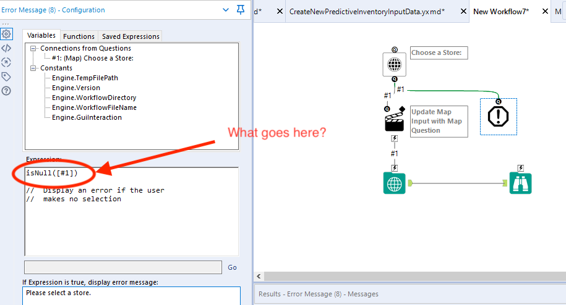
Task: Select the Map Input tool on canvas
Action: pyautogui.click(x=394, y=183)
